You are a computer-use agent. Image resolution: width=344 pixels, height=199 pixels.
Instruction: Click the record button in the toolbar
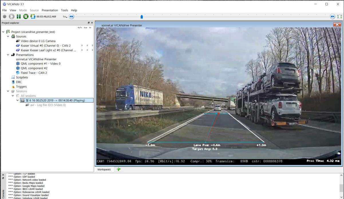(5, 17)
